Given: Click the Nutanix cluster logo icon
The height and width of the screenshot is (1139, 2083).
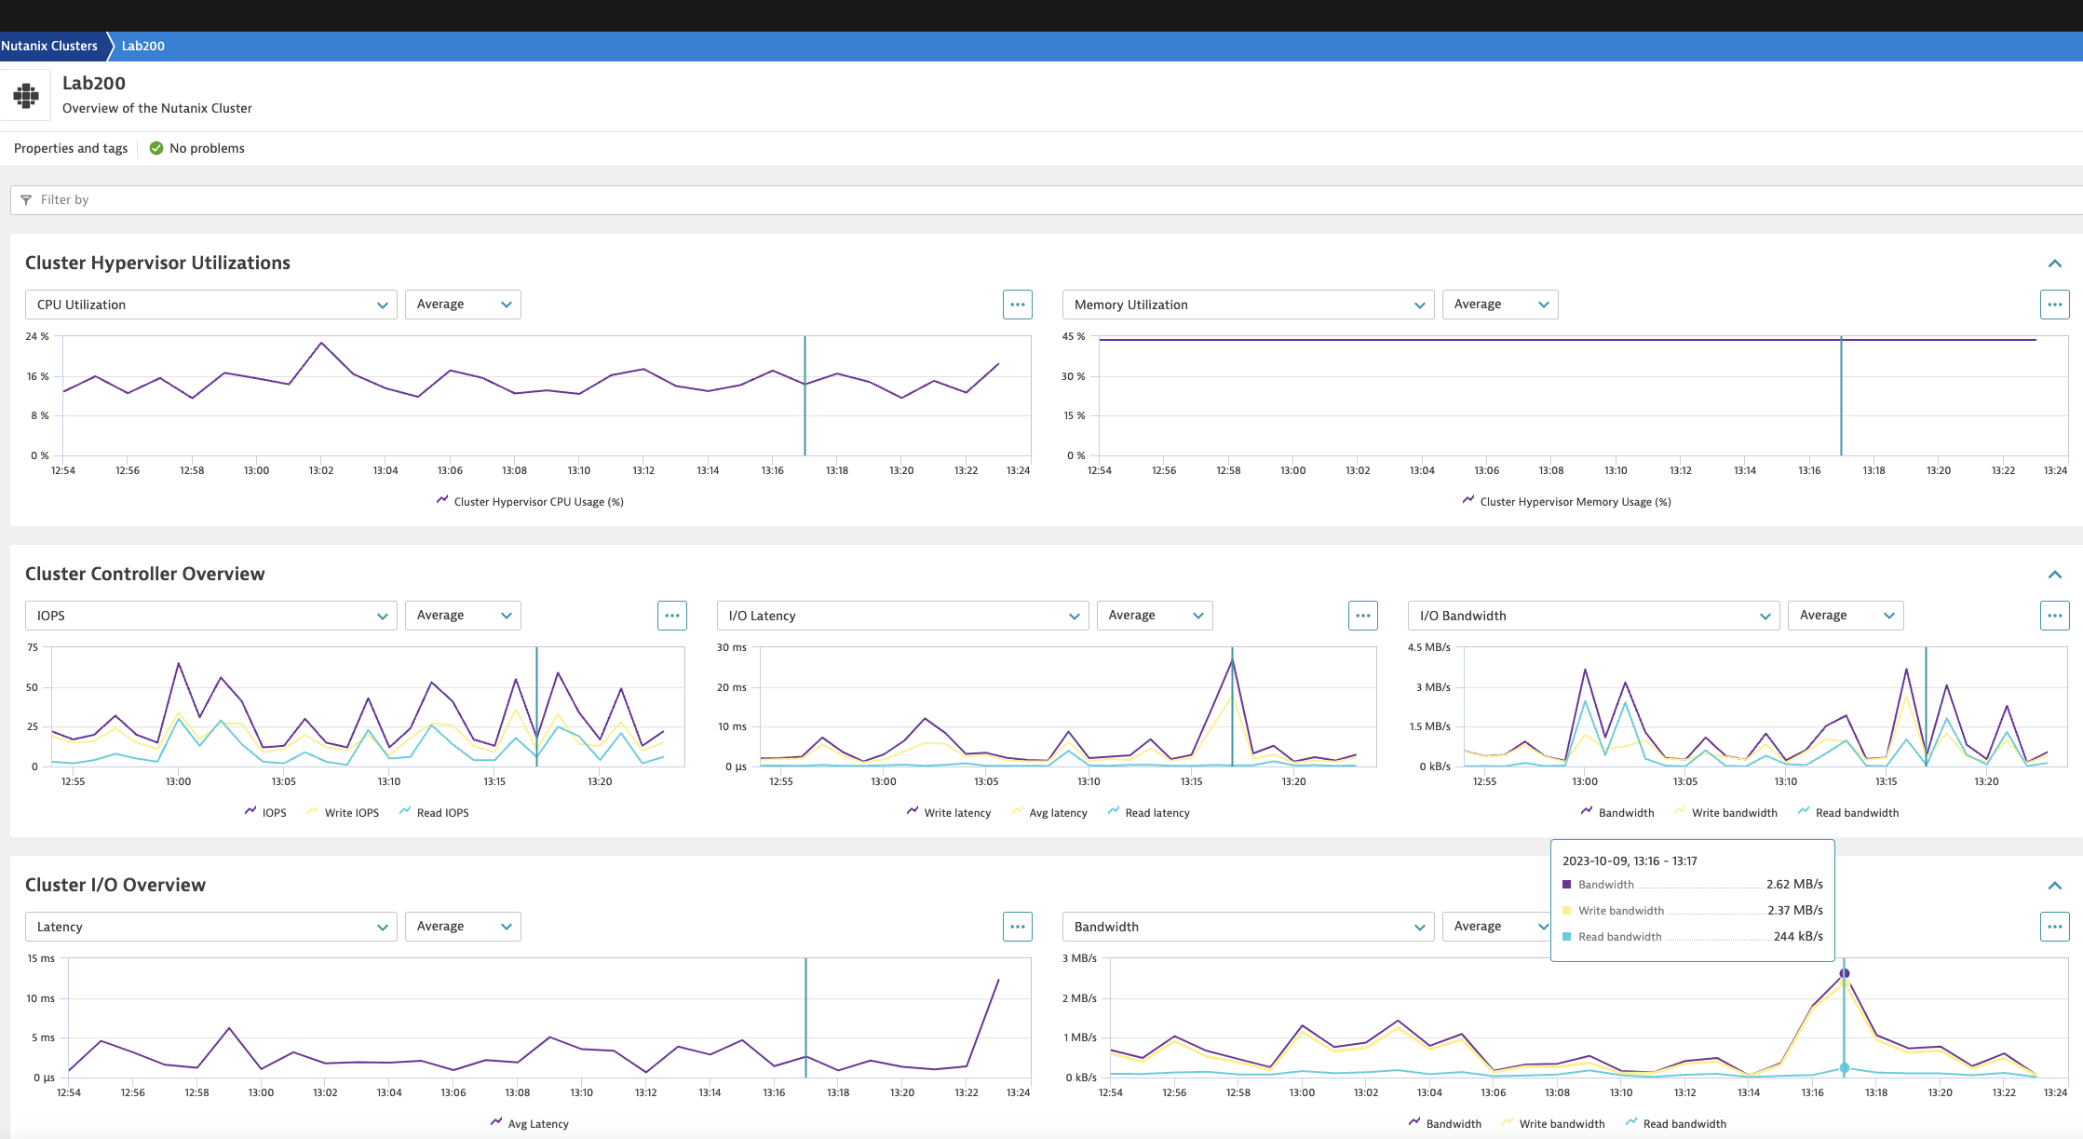Looking at the screenshot, I should [x=26, y=95].
